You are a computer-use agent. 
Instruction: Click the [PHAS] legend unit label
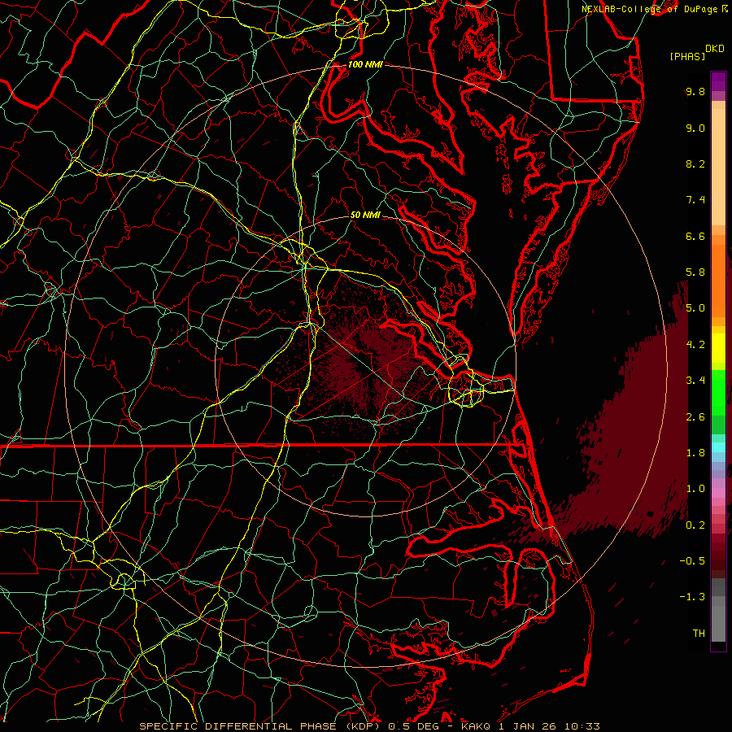(687, 56)
